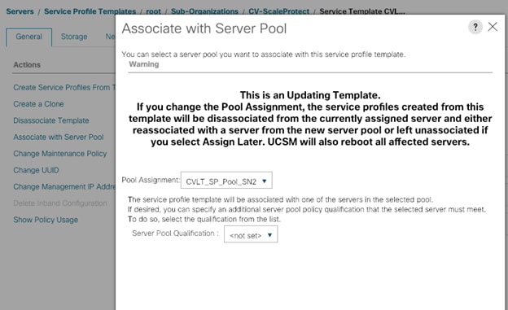Click Servers in the breadcrumb

click(x=20, y=11)
